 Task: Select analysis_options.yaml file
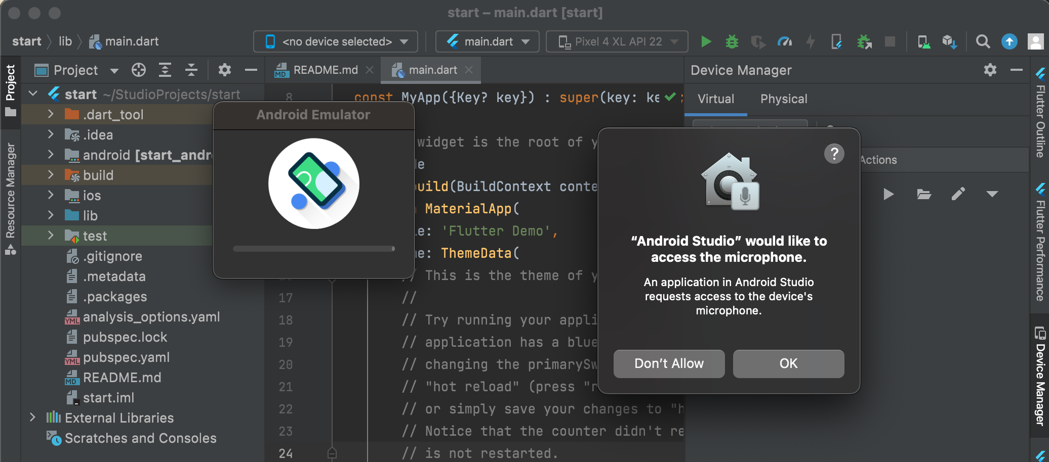[x=151, y=317]
